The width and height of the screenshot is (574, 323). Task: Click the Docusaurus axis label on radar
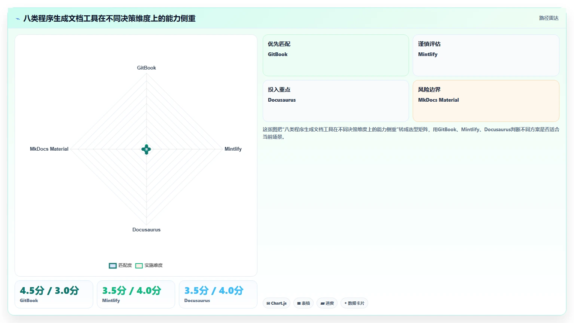tap(146, 230)
